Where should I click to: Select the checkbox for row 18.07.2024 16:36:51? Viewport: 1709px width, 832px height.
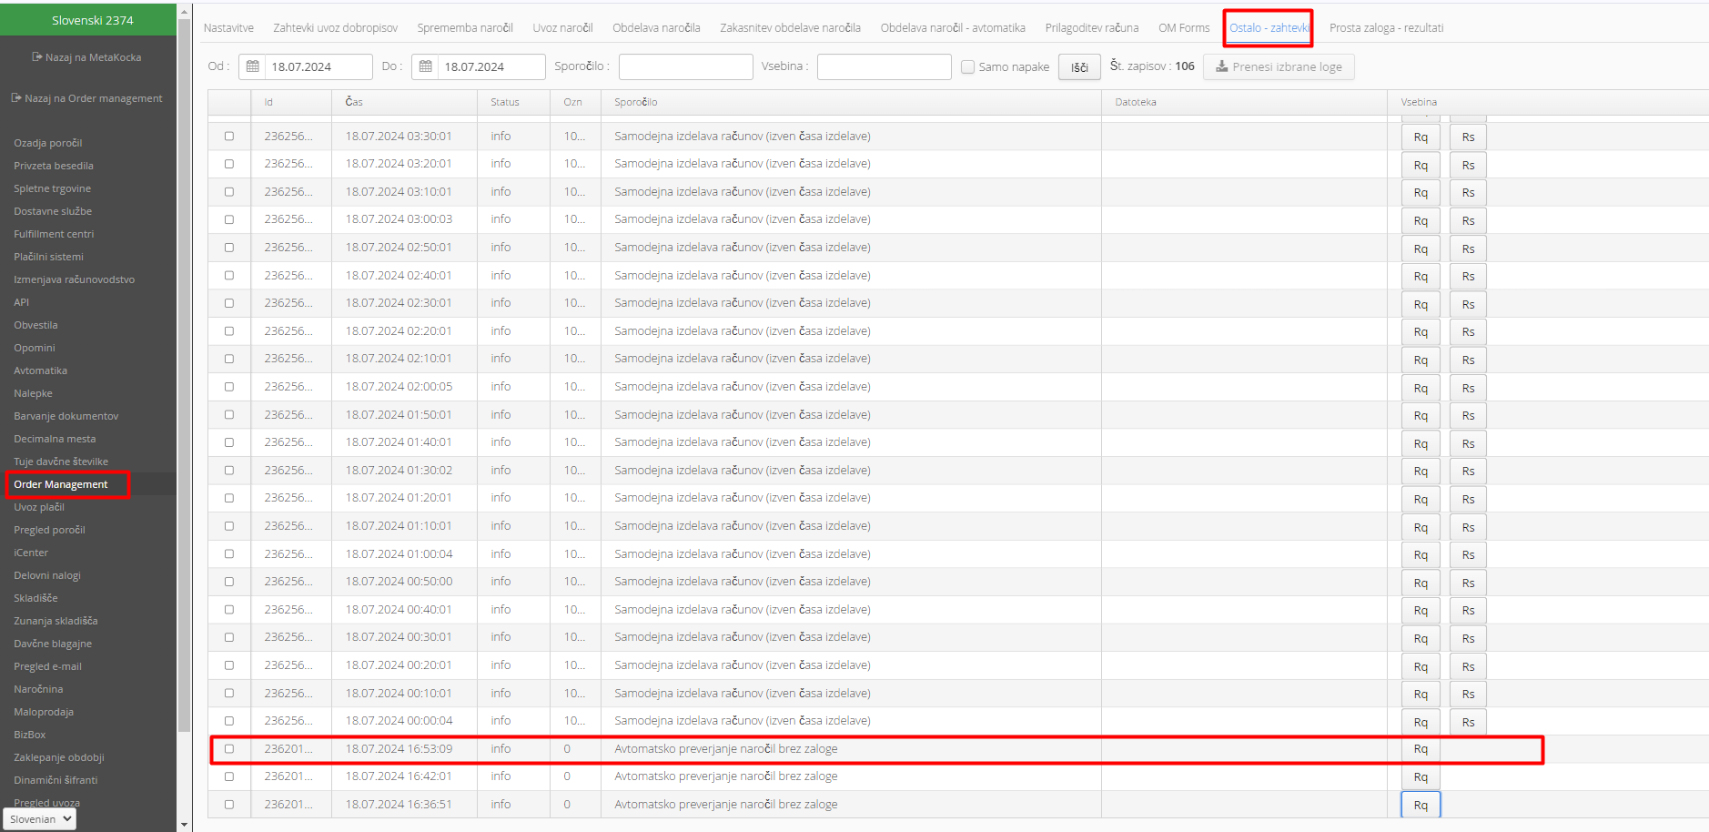(x=229, y=805)
